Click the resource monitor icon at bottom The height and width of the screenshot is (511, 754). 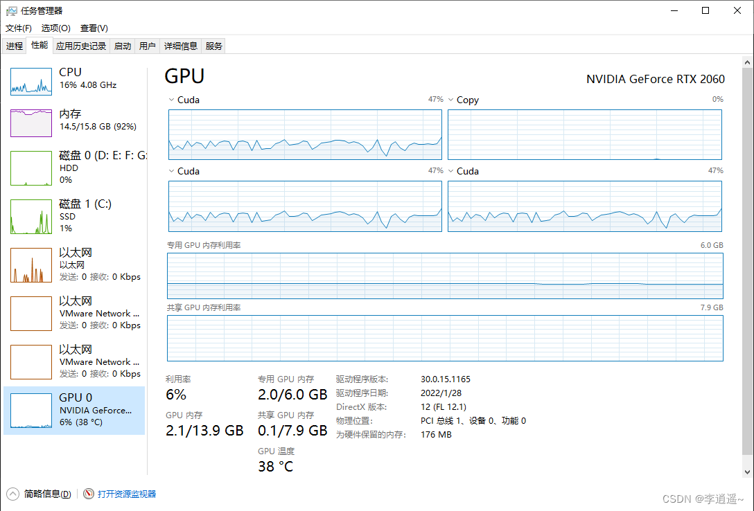click(x=89, y=494)
